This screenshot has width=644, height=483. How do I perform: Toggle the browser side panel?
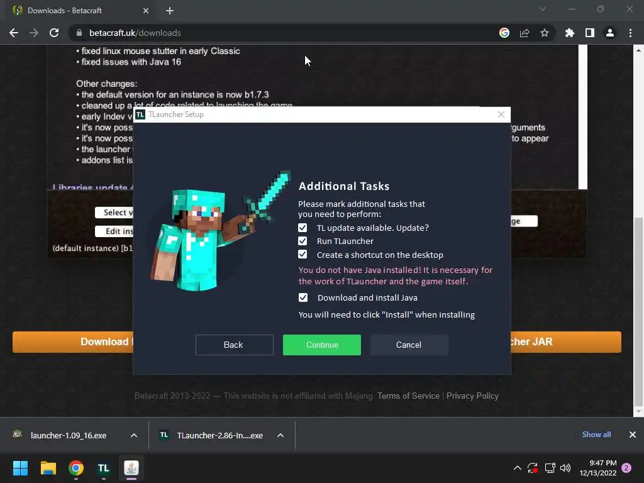tap(589, 33)
